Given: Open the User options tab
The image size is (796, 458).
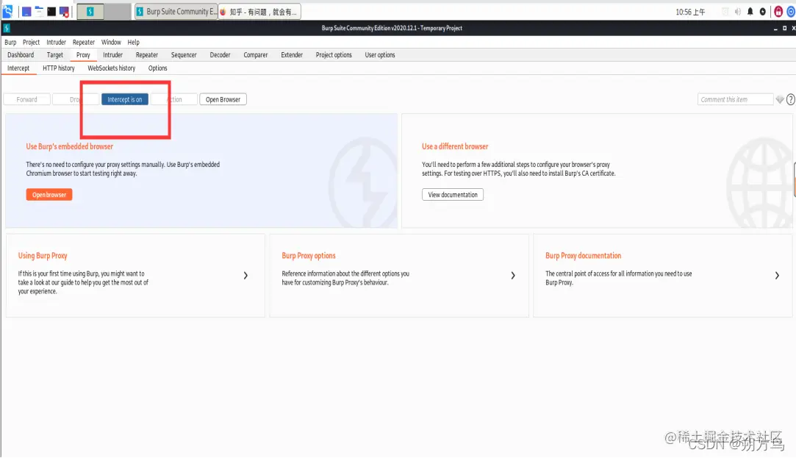Looking at the screenshot, I should [380, 55].
